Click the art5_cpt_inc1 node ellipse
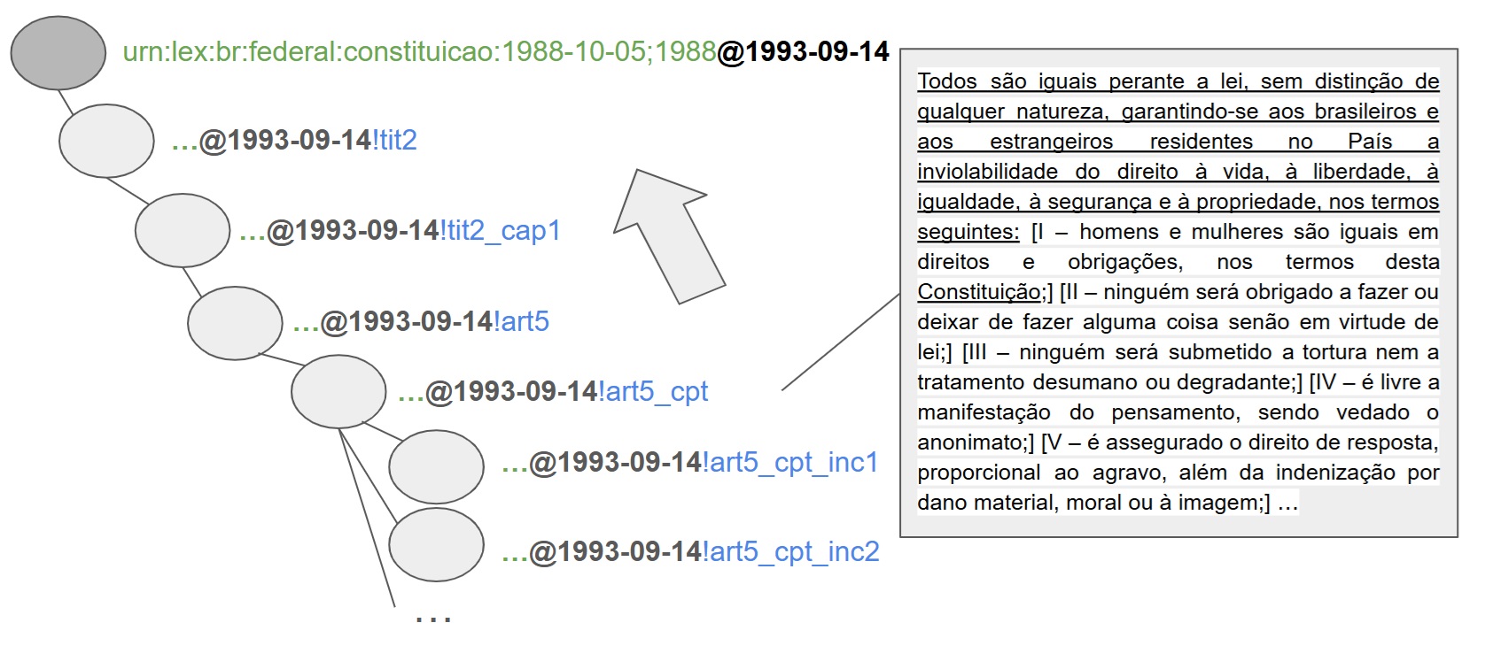Viewport: 1493px width, 646px height. [436, 466]
